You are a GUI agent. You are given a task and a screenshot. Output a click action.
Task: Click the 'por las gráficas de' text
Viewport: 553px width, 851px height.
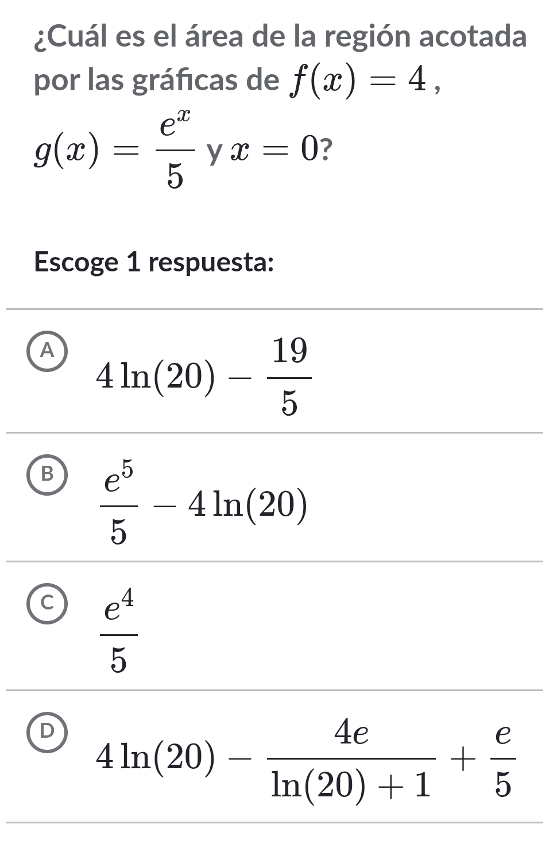click(156, 81)
